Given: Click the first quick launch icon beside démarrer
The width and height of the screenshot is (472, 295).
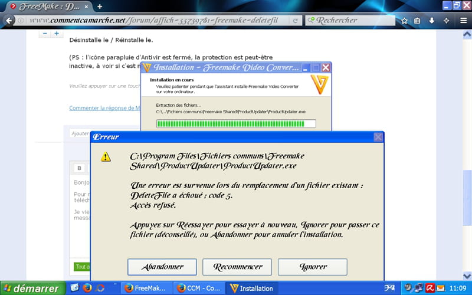Looking at the screenshot, I should click(75, 288).
